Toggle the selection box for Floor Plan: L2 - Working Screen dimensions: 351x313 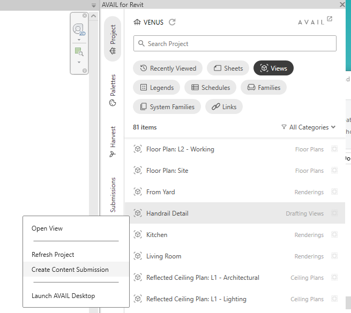334,149
